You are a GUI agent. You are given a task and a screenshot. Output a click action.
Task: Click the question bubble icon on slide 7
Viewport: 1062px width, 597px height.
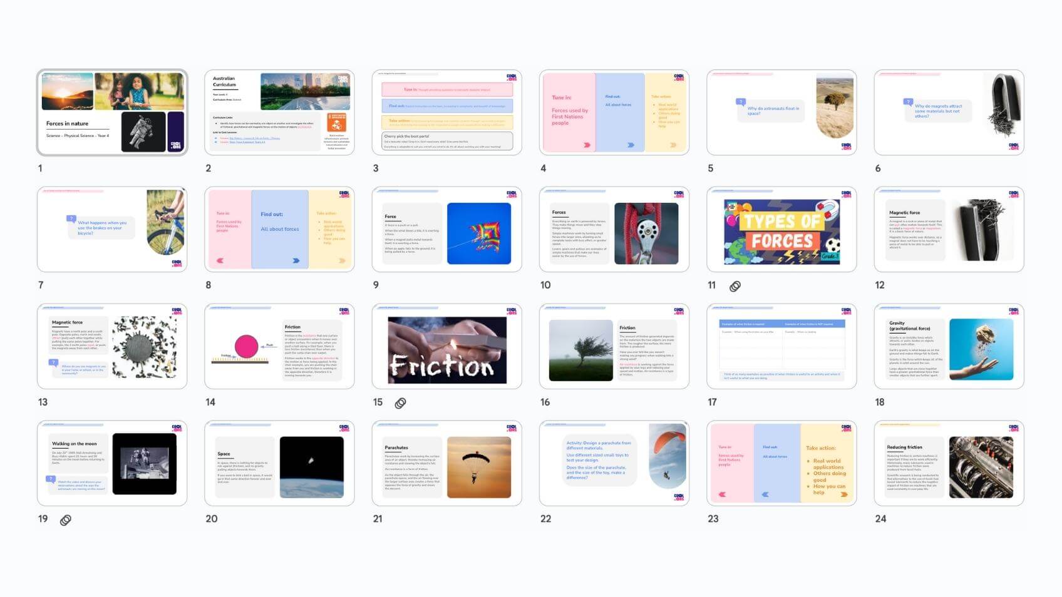tap(71, 219)
